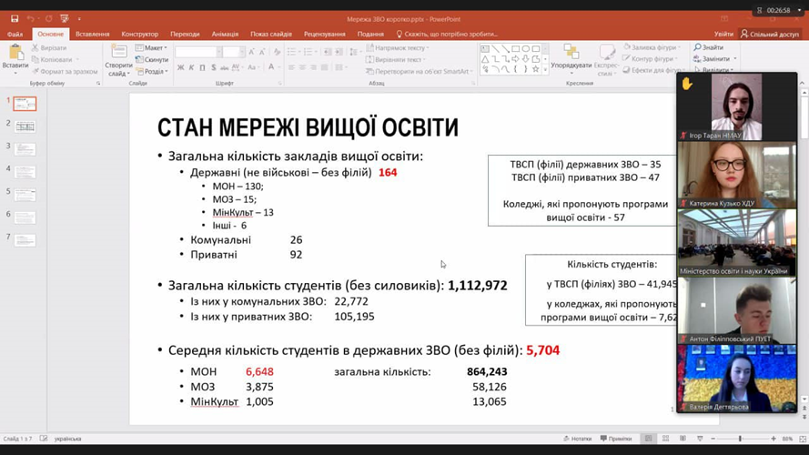Viewport: 809px width, 455px height.
Task: Switch to slide sorter view icon
Action: [665, 439]
